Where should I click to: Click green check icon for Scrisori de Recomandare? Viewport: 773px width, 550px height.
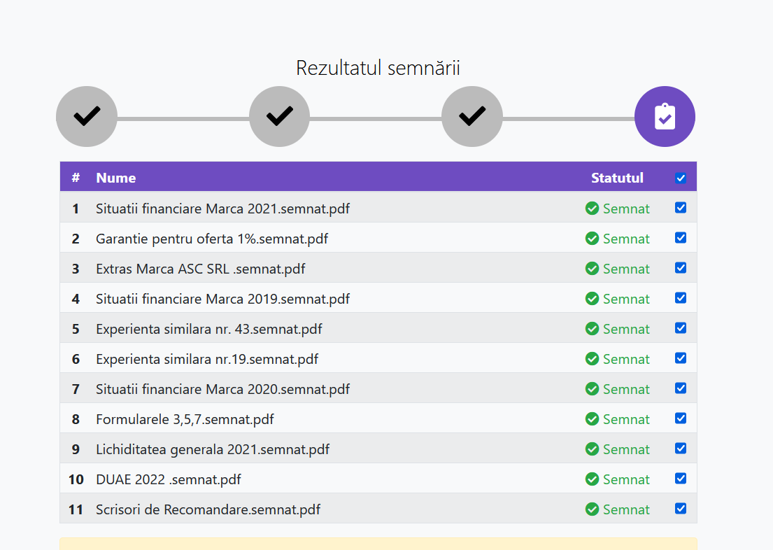[592, 509]
